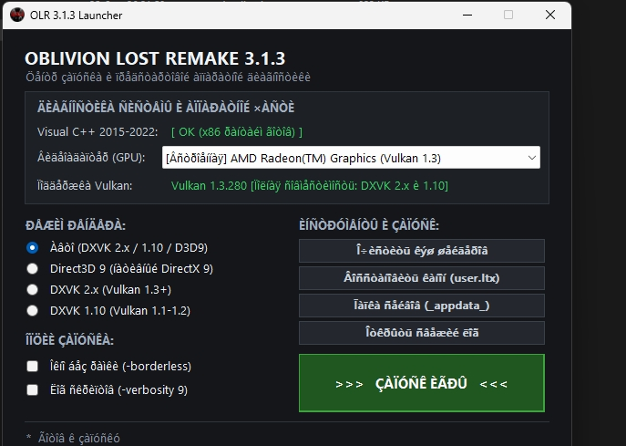Click the large green launch game button
626x446 pixels.
pos(422,383)
